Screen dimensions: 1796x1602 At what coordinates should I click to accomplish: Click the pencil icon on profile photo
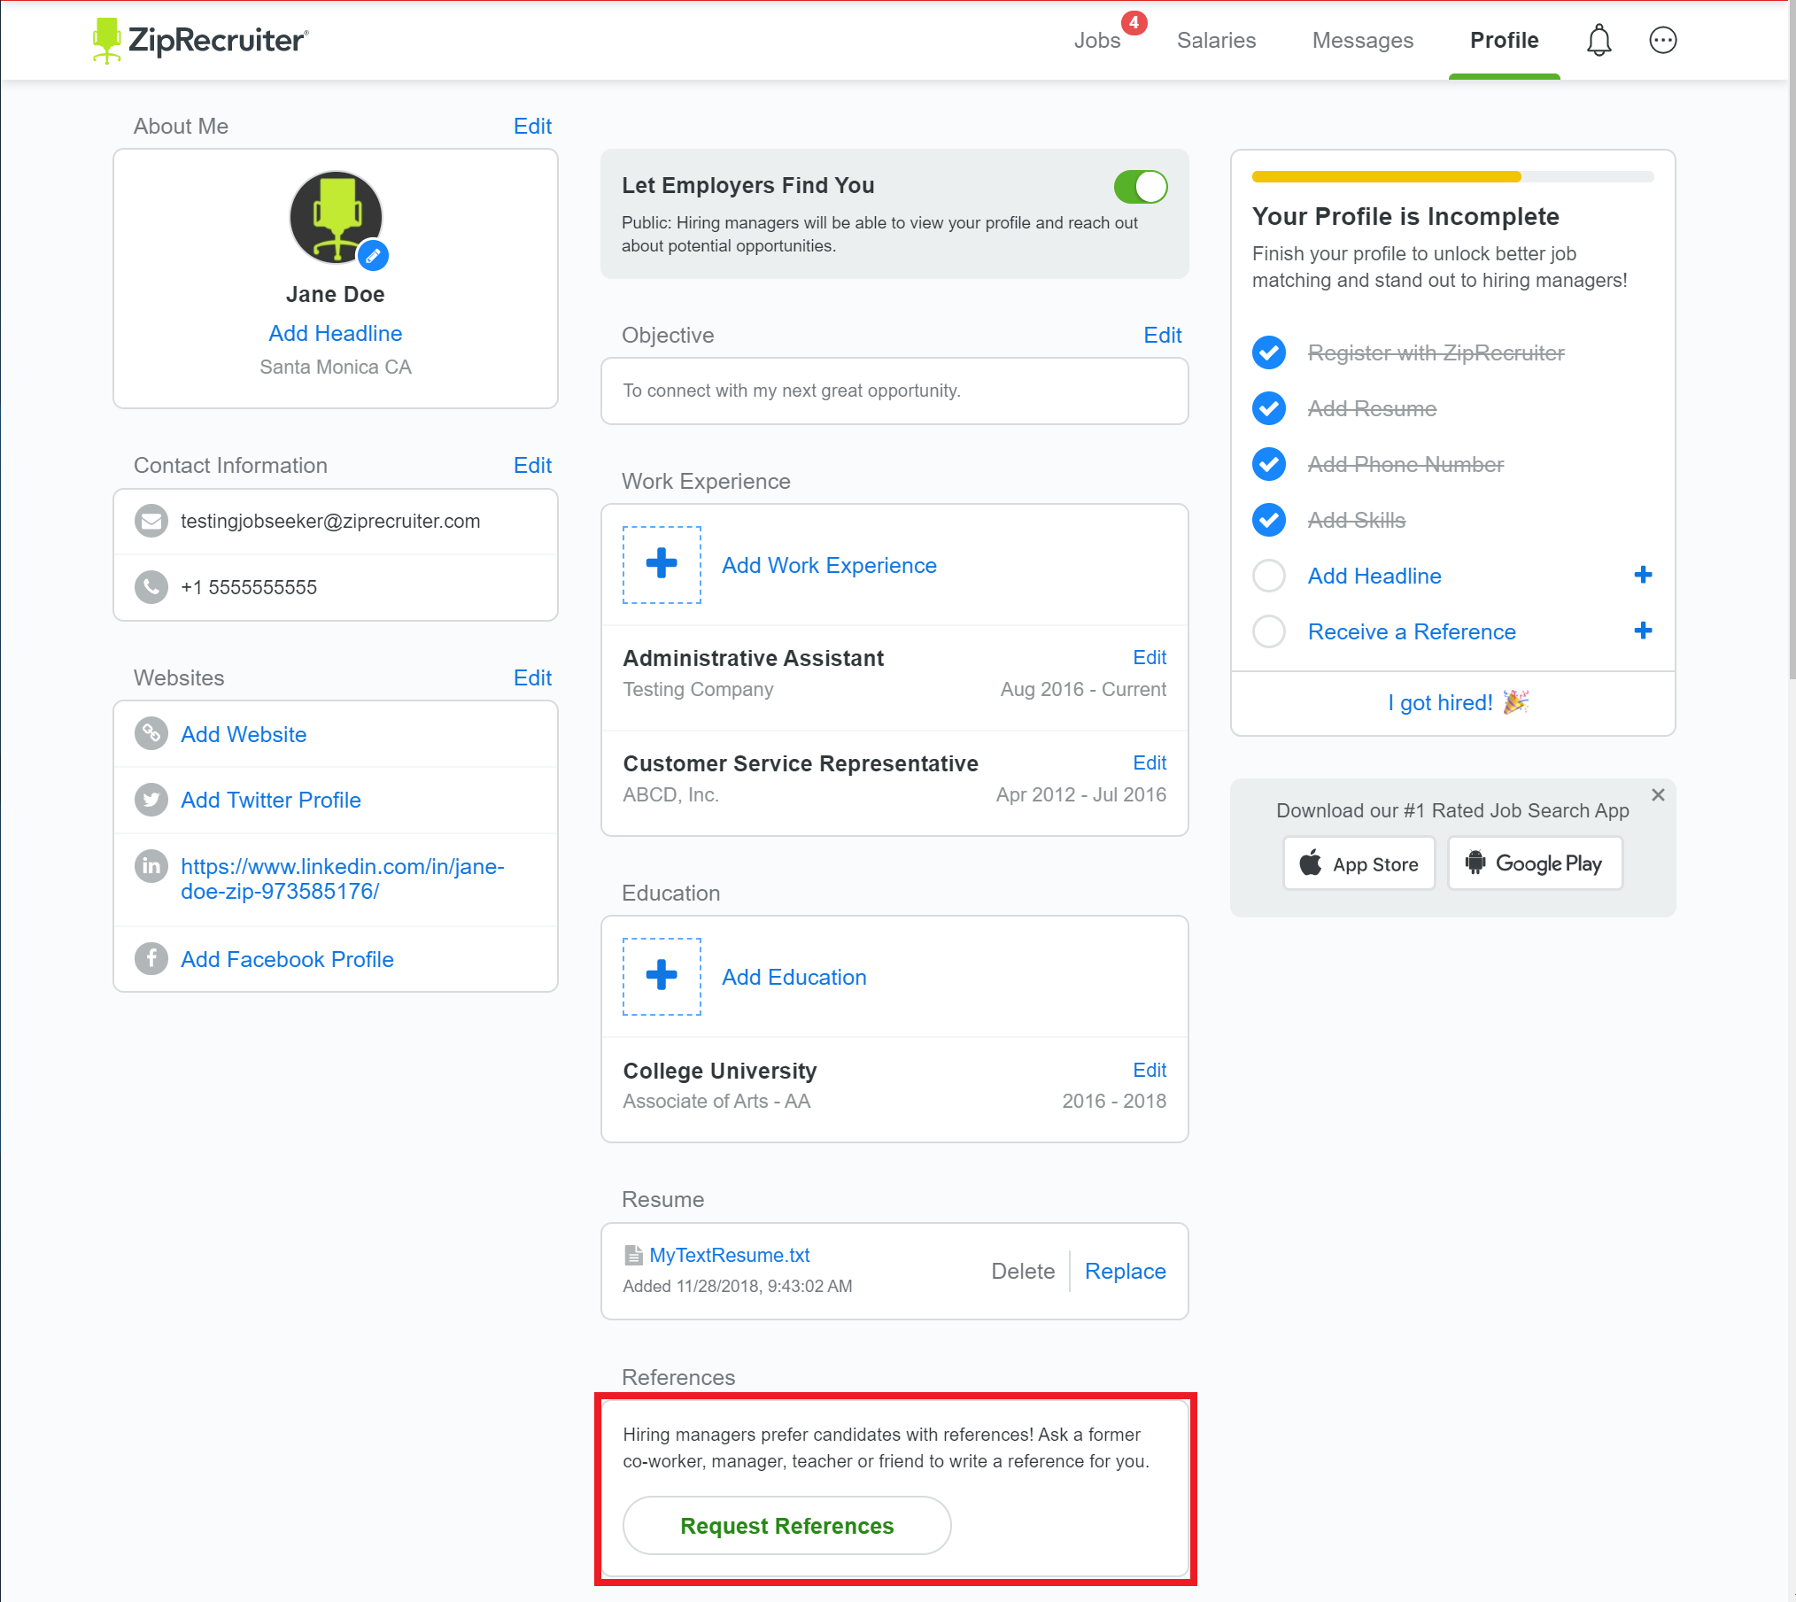[x=373, y=256]
